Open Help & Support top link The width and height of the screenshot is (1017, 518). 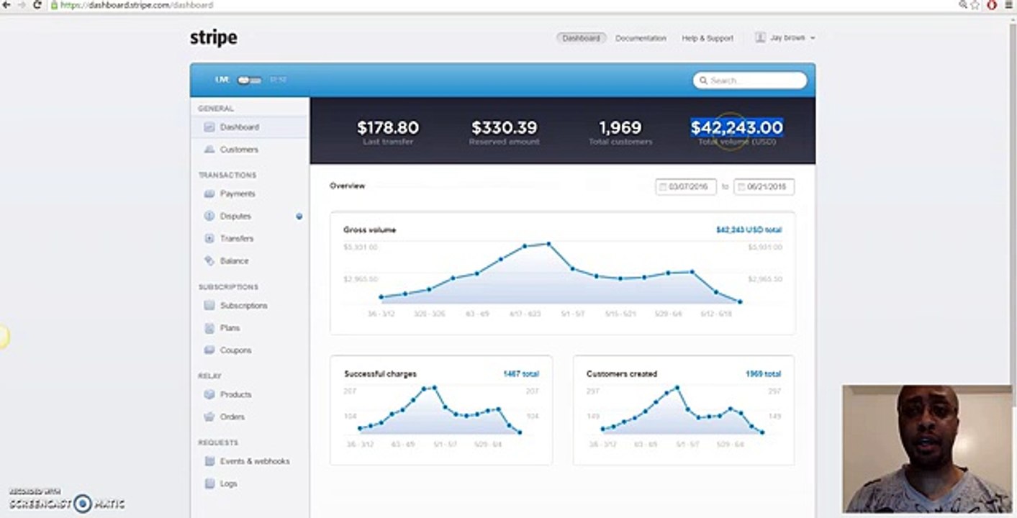708,38
